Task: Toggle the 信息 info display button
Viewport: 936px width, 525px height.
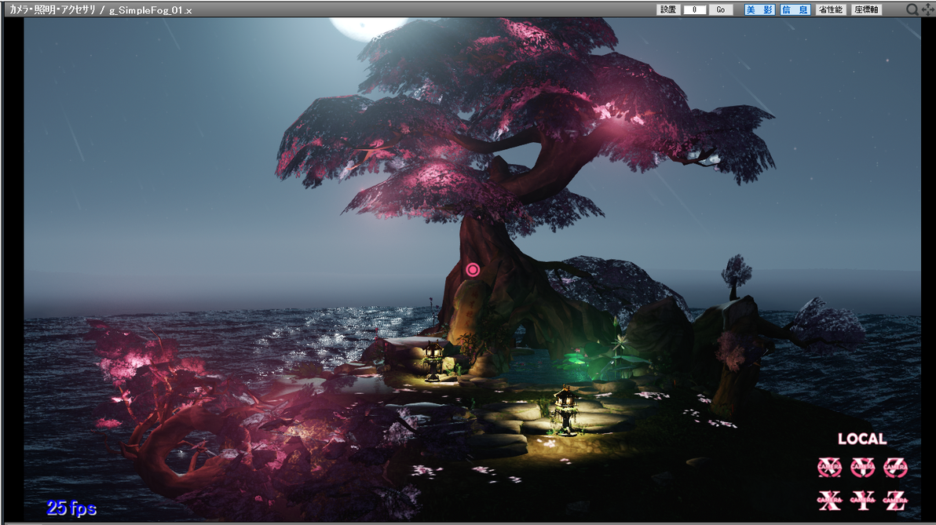Action: click(795, 9)
